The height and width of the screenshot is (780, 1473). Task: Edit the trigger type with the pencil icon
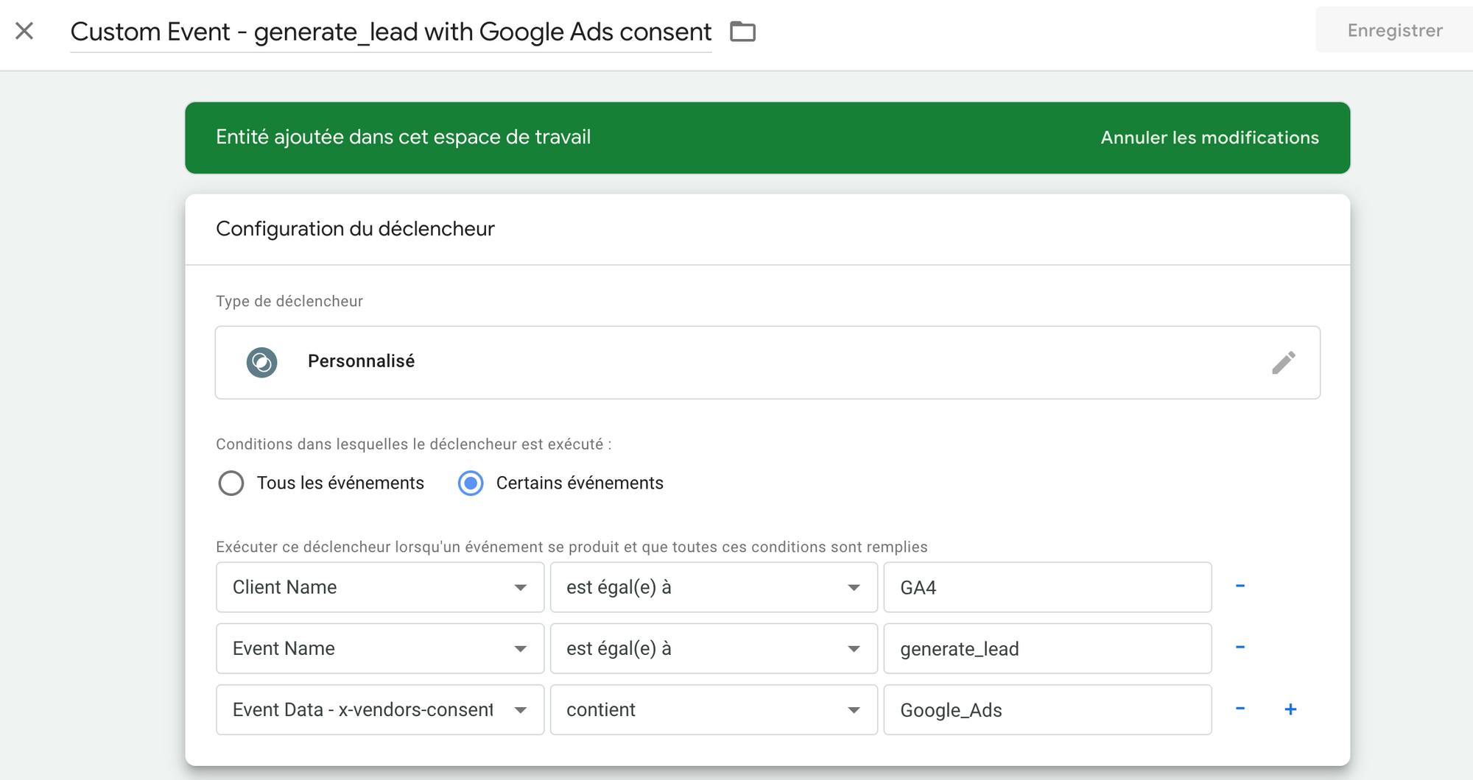pyautogui.click(x=1283, y=362)
